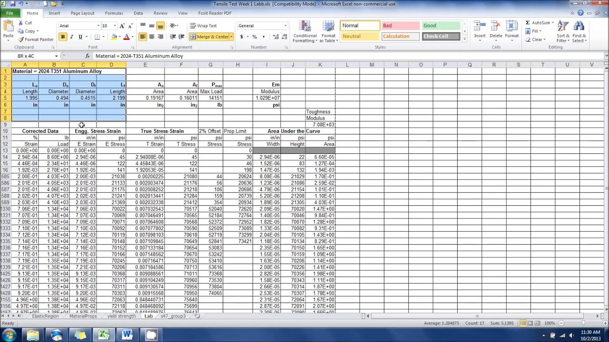Toggle middle vertical alignment
Image resolution: width=609 pixels, height=342 pixels.
(151, 26)
